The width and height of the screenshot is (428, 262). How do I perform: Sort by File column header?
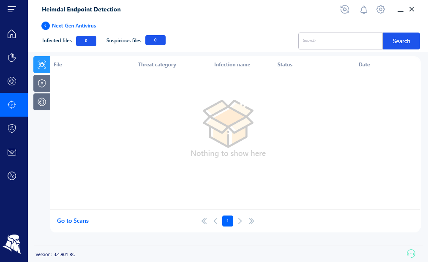(x=58, y=65)
